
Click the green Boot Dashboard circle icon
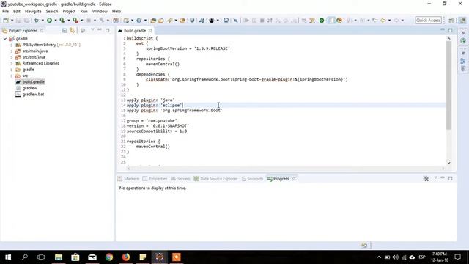coord(322,21)
